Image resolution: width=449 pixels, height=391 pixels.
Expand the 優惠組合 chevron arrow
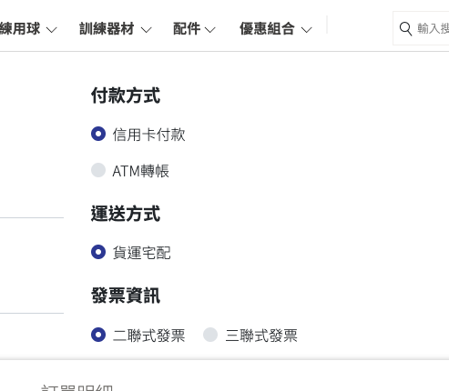click(306, 30)
